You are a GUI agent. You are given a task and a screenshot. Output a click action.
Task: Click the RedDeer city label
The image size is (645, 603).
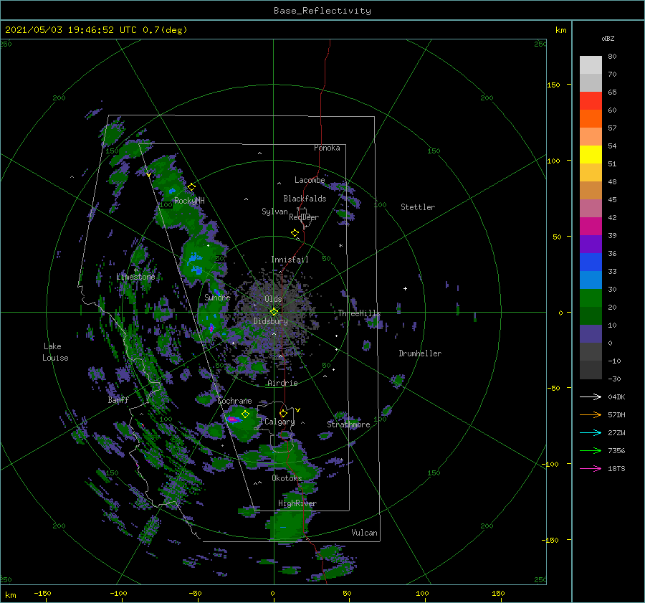pyautogui.click(x=304, y=217)
